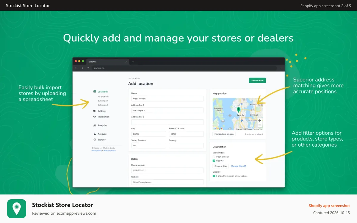Open All locations in sidebar
The height and width of the screenshot is (223, 357).
(x=103, y=97)
